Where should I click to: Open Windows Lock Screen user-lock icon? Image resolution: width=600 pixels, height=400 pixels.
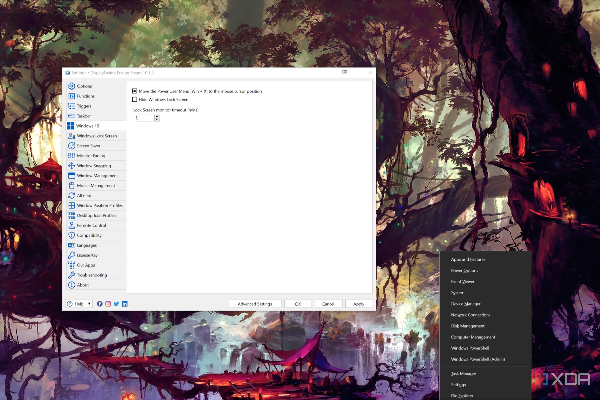tap(71, 136)
